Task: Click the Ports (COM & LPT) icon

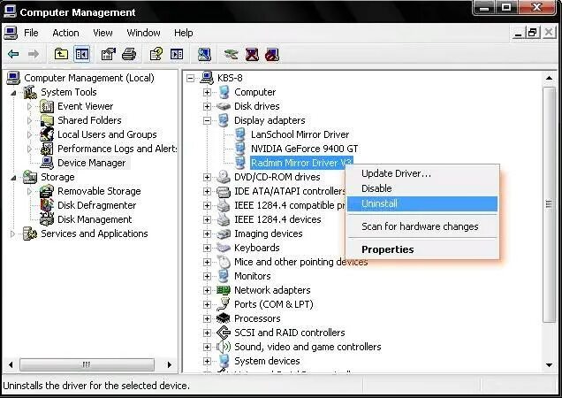Action: pos(224,304)
